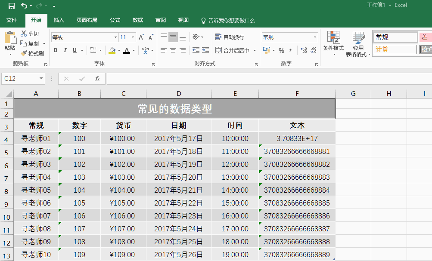Open the 文件 tab
This screenshot has width=432, height=261.
coord(12,20)
